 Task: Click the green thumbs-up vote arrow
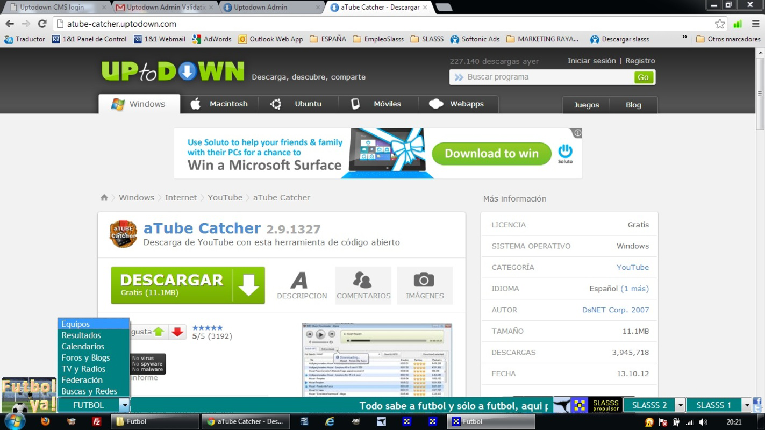pyautogui.click(x=159, y=332)
